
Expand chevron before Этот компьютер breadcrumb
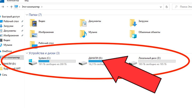pos(19,7)
